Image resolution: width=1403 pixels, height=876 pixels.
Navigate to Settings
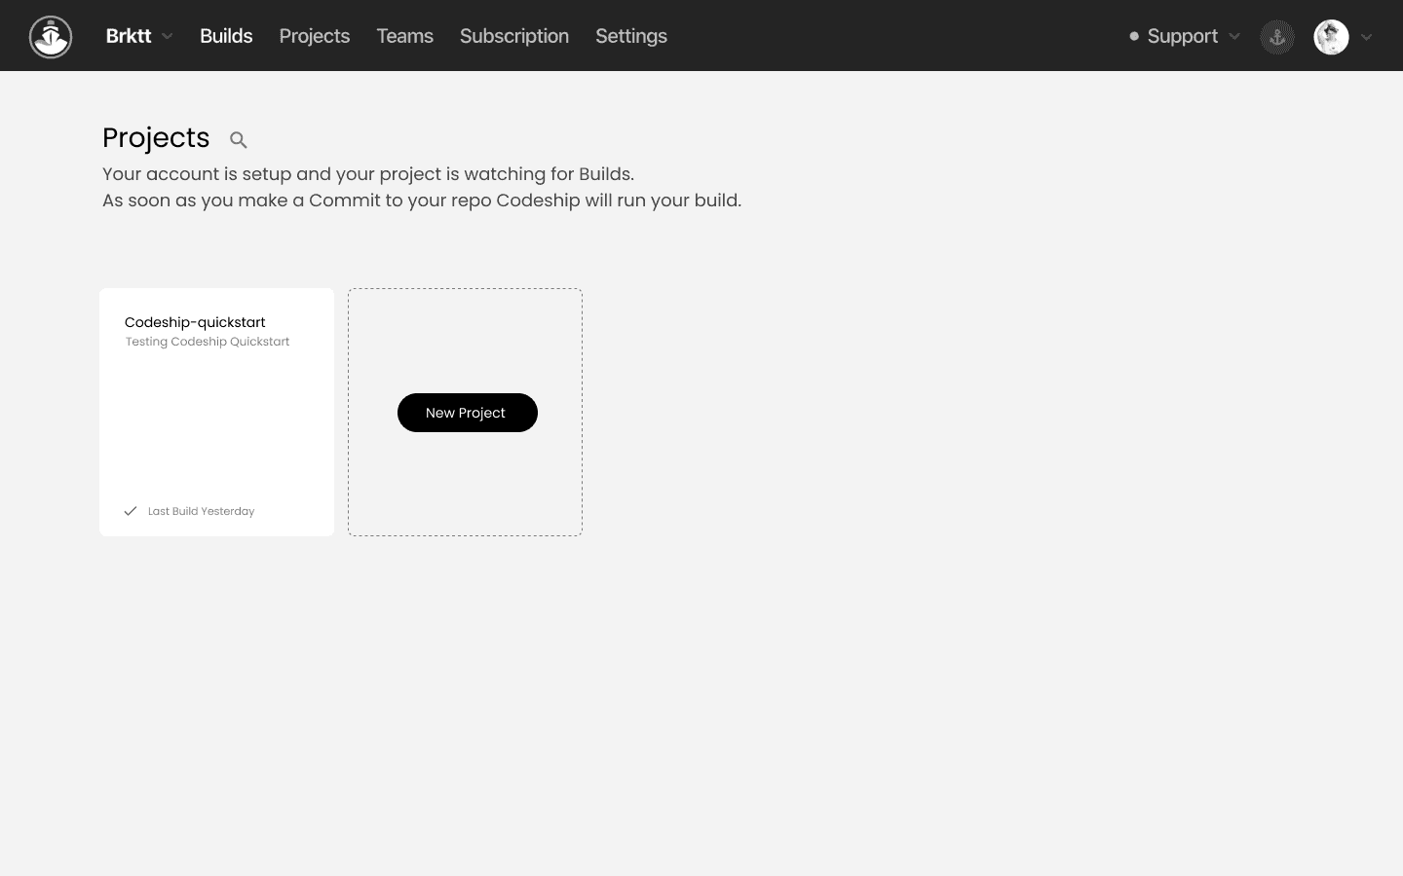coord(631,36)
